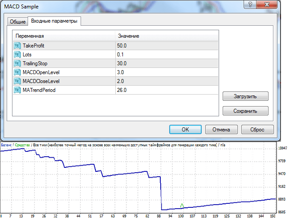
Task: Click the Значение column header
Action: tap(167, 36)
